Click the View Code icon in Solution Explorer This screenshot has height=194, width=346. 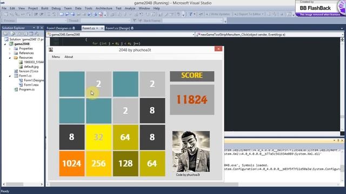tap(25, 34)
